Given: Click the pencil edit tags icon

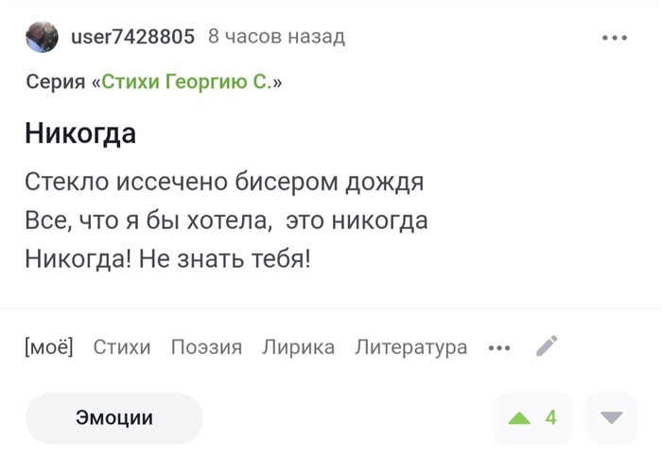Looking at the screenshot, I should [547, 346].
